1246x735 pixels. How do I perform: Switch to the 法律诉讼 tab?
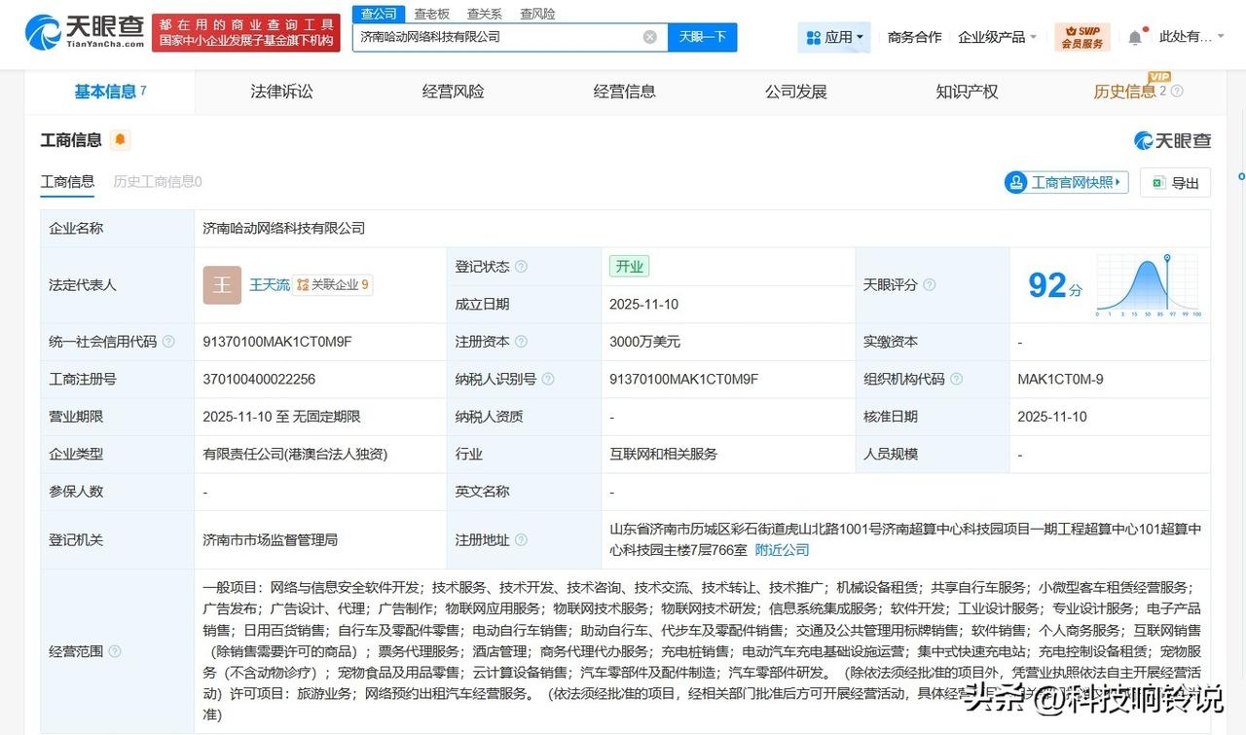coord(280,90)
